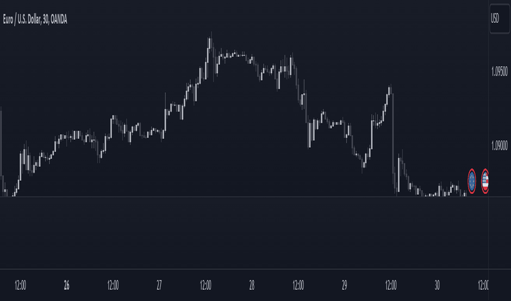Click the date label 26 on time axis

point(66,285)
